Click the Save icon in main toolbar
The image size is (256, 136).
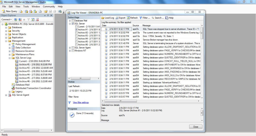tap(50, 11)
